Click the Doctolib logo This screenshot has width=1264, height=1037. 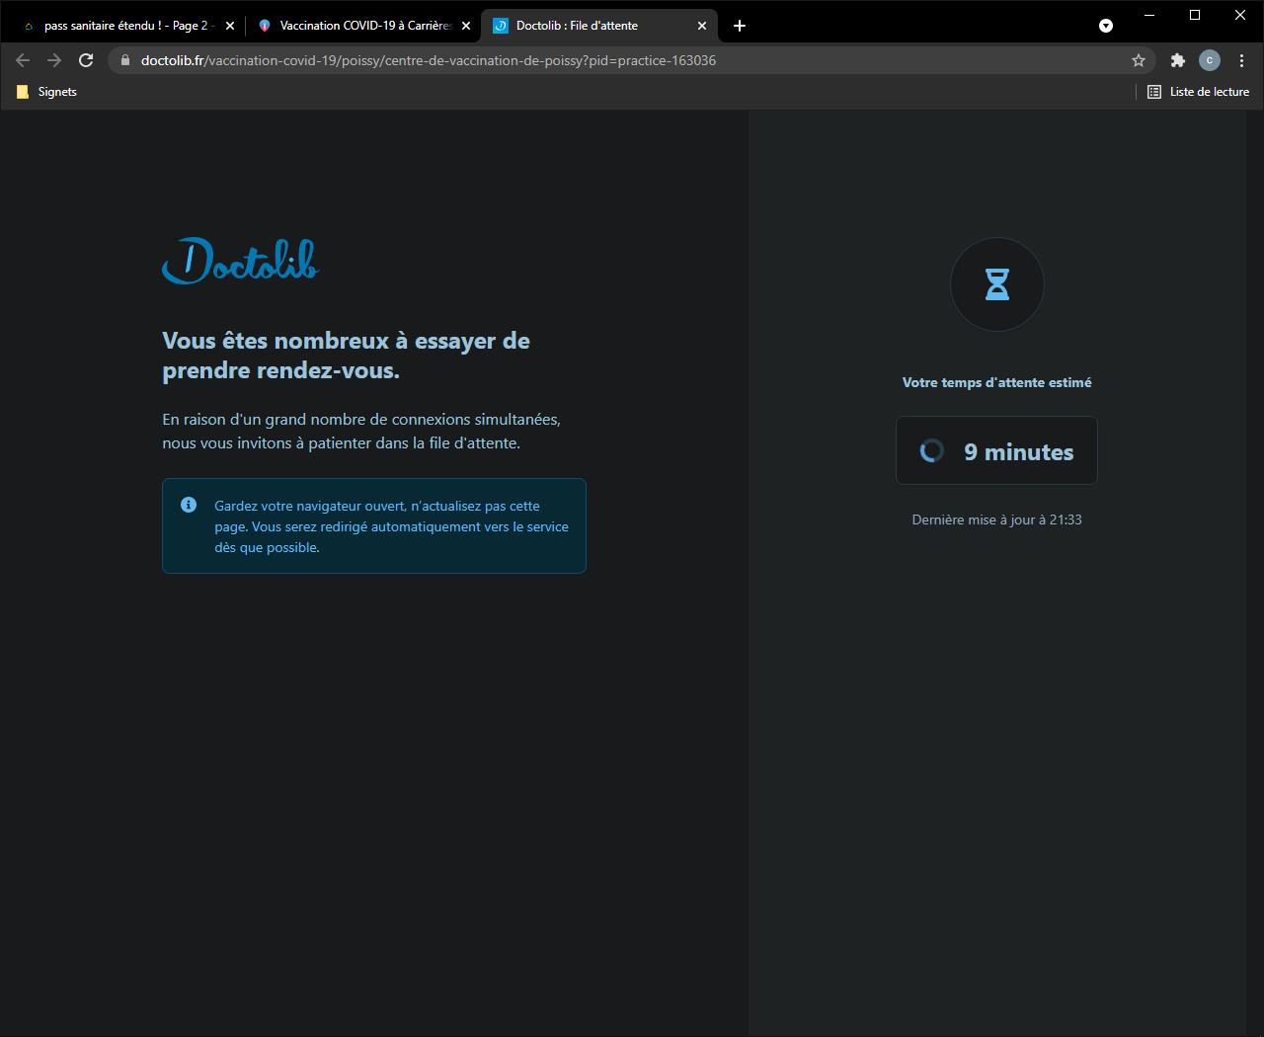(x=241, y=261)
